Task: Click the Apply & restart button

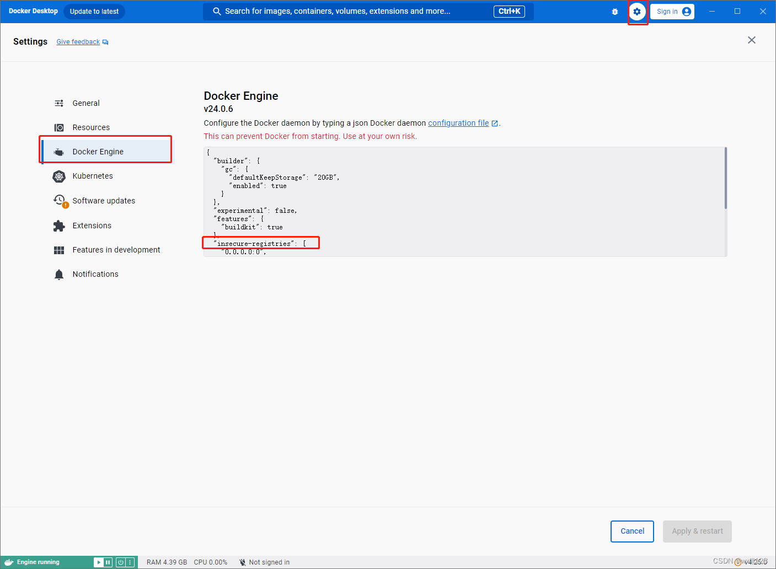Action: point(697,532)
